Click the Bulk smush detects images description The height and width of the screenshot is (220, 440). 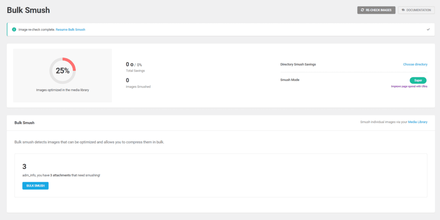coord(89,142)
